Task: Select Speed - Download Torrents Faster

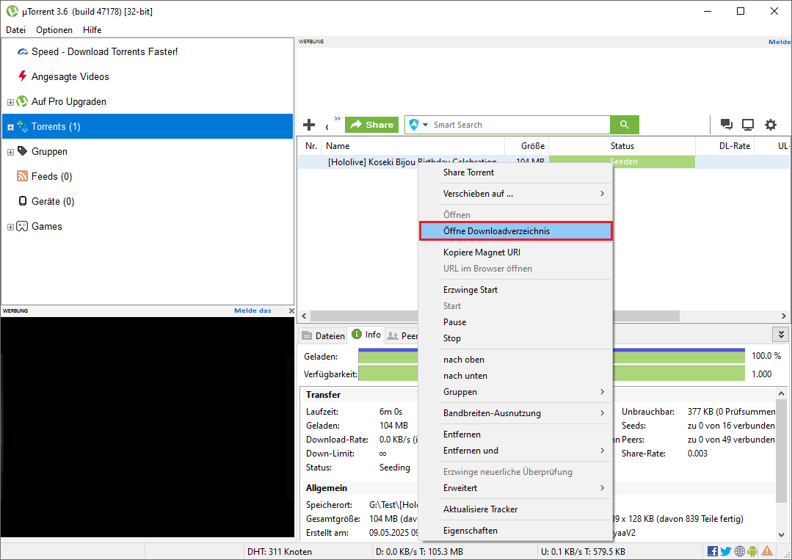Action: click(104, 51)
